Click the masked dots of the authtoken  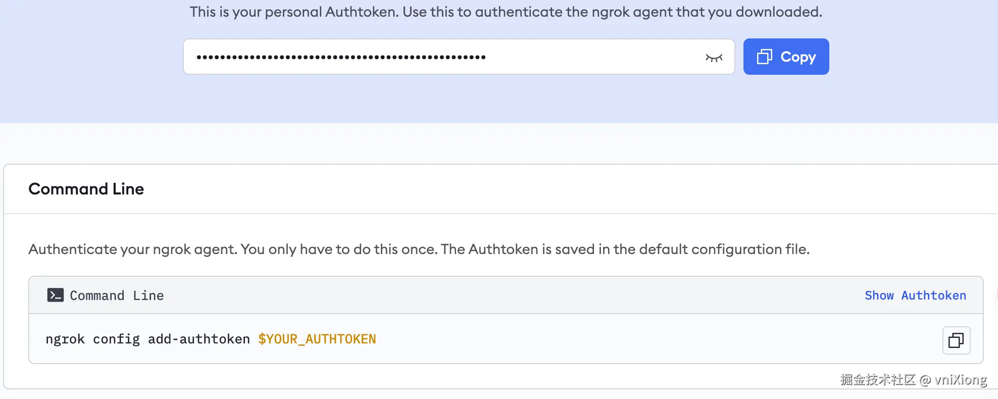pyautogui.click(x=341, y=57)
